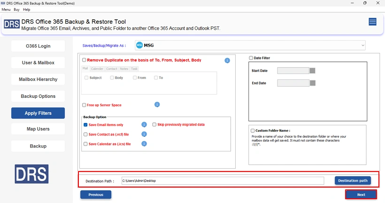385x203 pixels.
Task: Open the Menu menu
Action: [6, 9]
